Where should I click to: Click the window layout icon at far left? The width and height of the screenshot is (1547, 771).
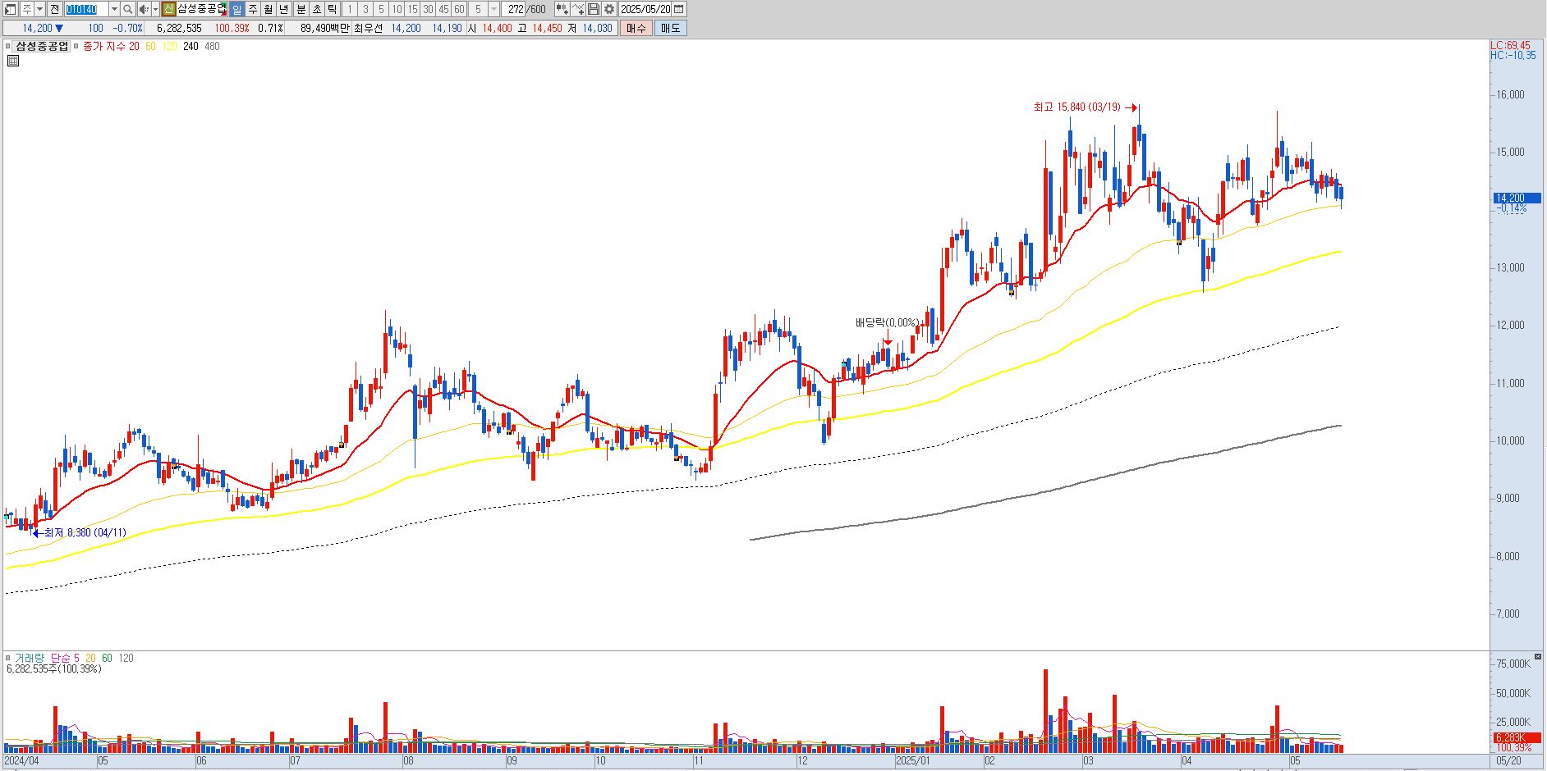(11, 9)
